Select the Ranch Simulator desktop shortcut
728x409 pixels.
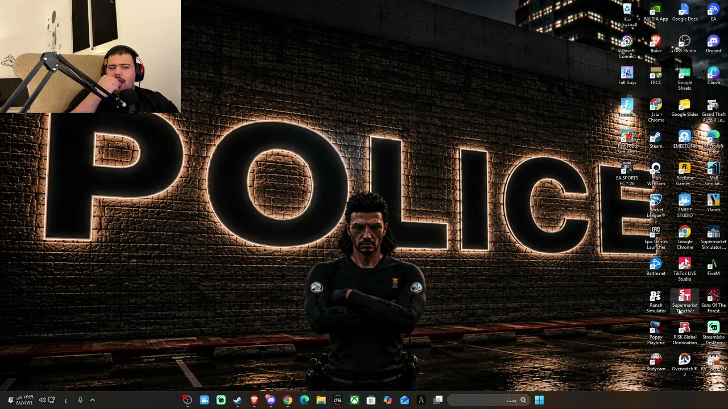[x=656, y=301]
